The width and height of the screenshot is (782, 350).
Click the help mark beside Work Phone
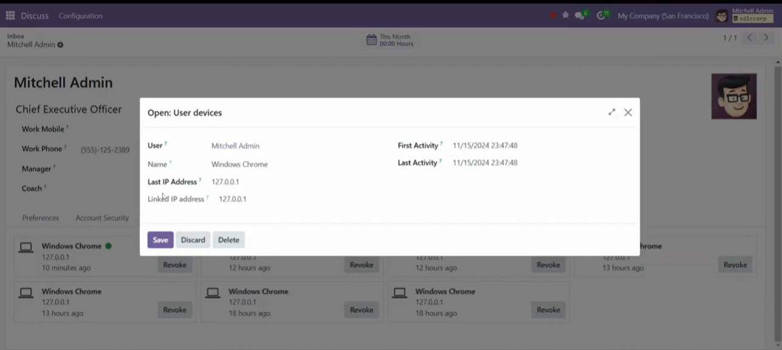coord(66,147)
